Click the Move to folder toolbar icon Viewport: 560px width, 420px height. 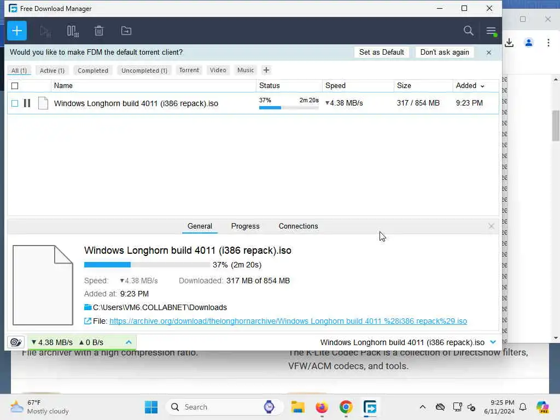126,31
